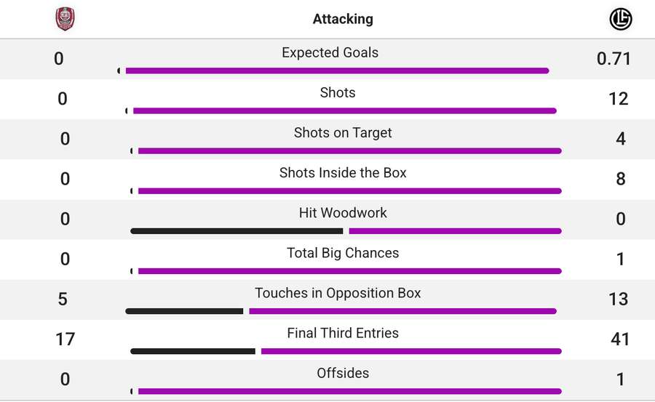
Task: Click the home Touches in Opposition Box value 5
Action: pyautogui.click(x=63, y=299)
